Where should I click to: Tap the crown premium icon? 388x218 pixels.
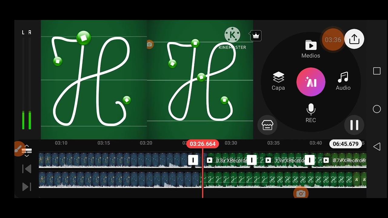[x=256, y=36]
